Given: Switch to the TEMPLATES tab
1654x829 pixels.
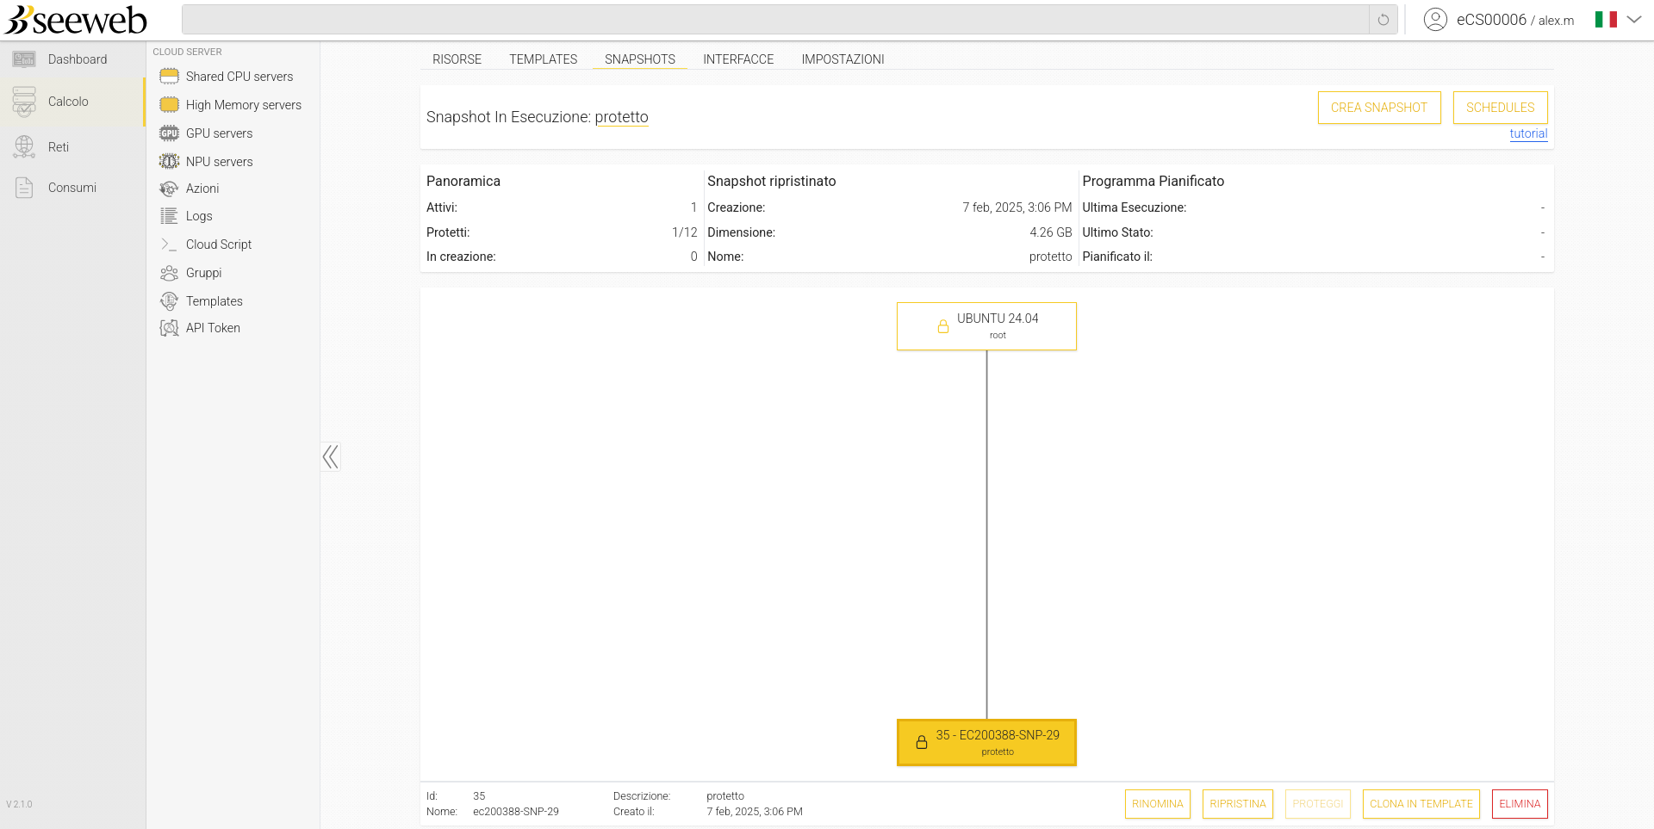Looking at the screenshot, I should [543, 59].
